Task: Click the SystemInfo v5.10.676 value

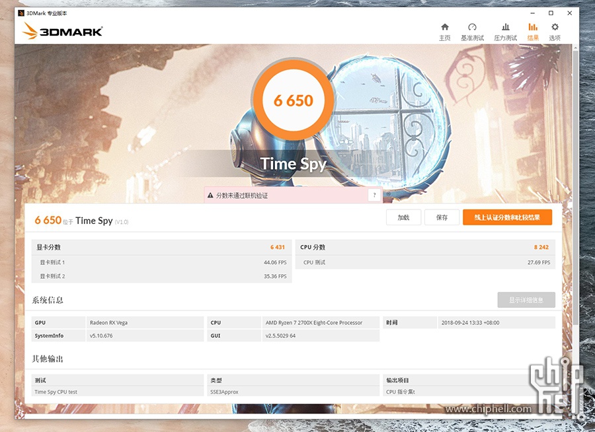Action: click(x=101, y=336)
